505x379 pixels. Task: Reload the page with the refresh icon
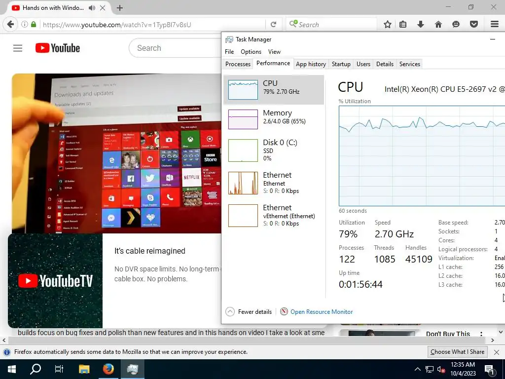coord(273,25)
